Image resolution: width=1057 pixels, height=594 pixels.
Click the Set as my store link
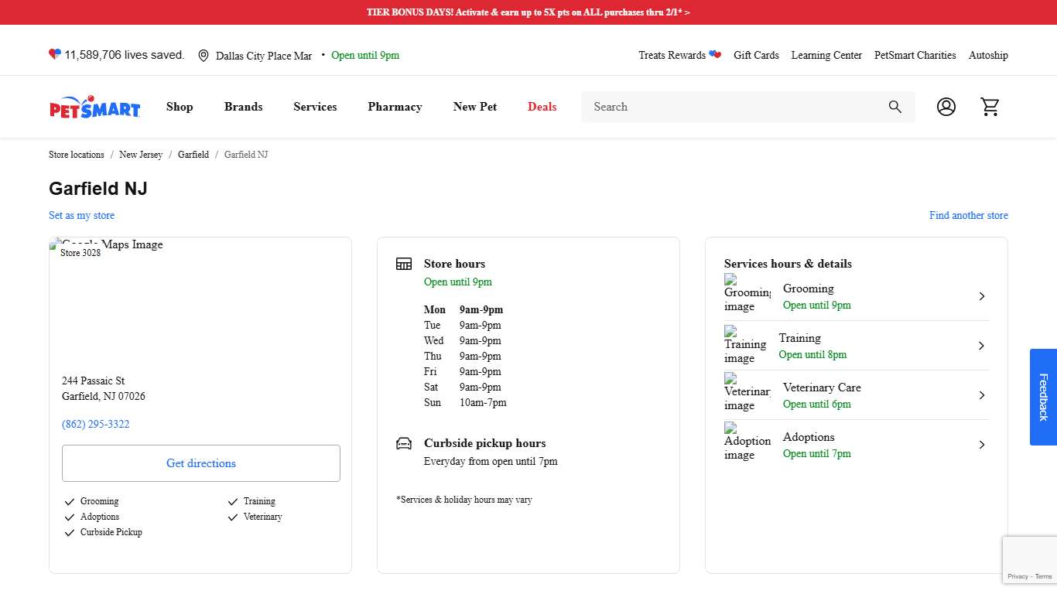click(x=81, y=216)
